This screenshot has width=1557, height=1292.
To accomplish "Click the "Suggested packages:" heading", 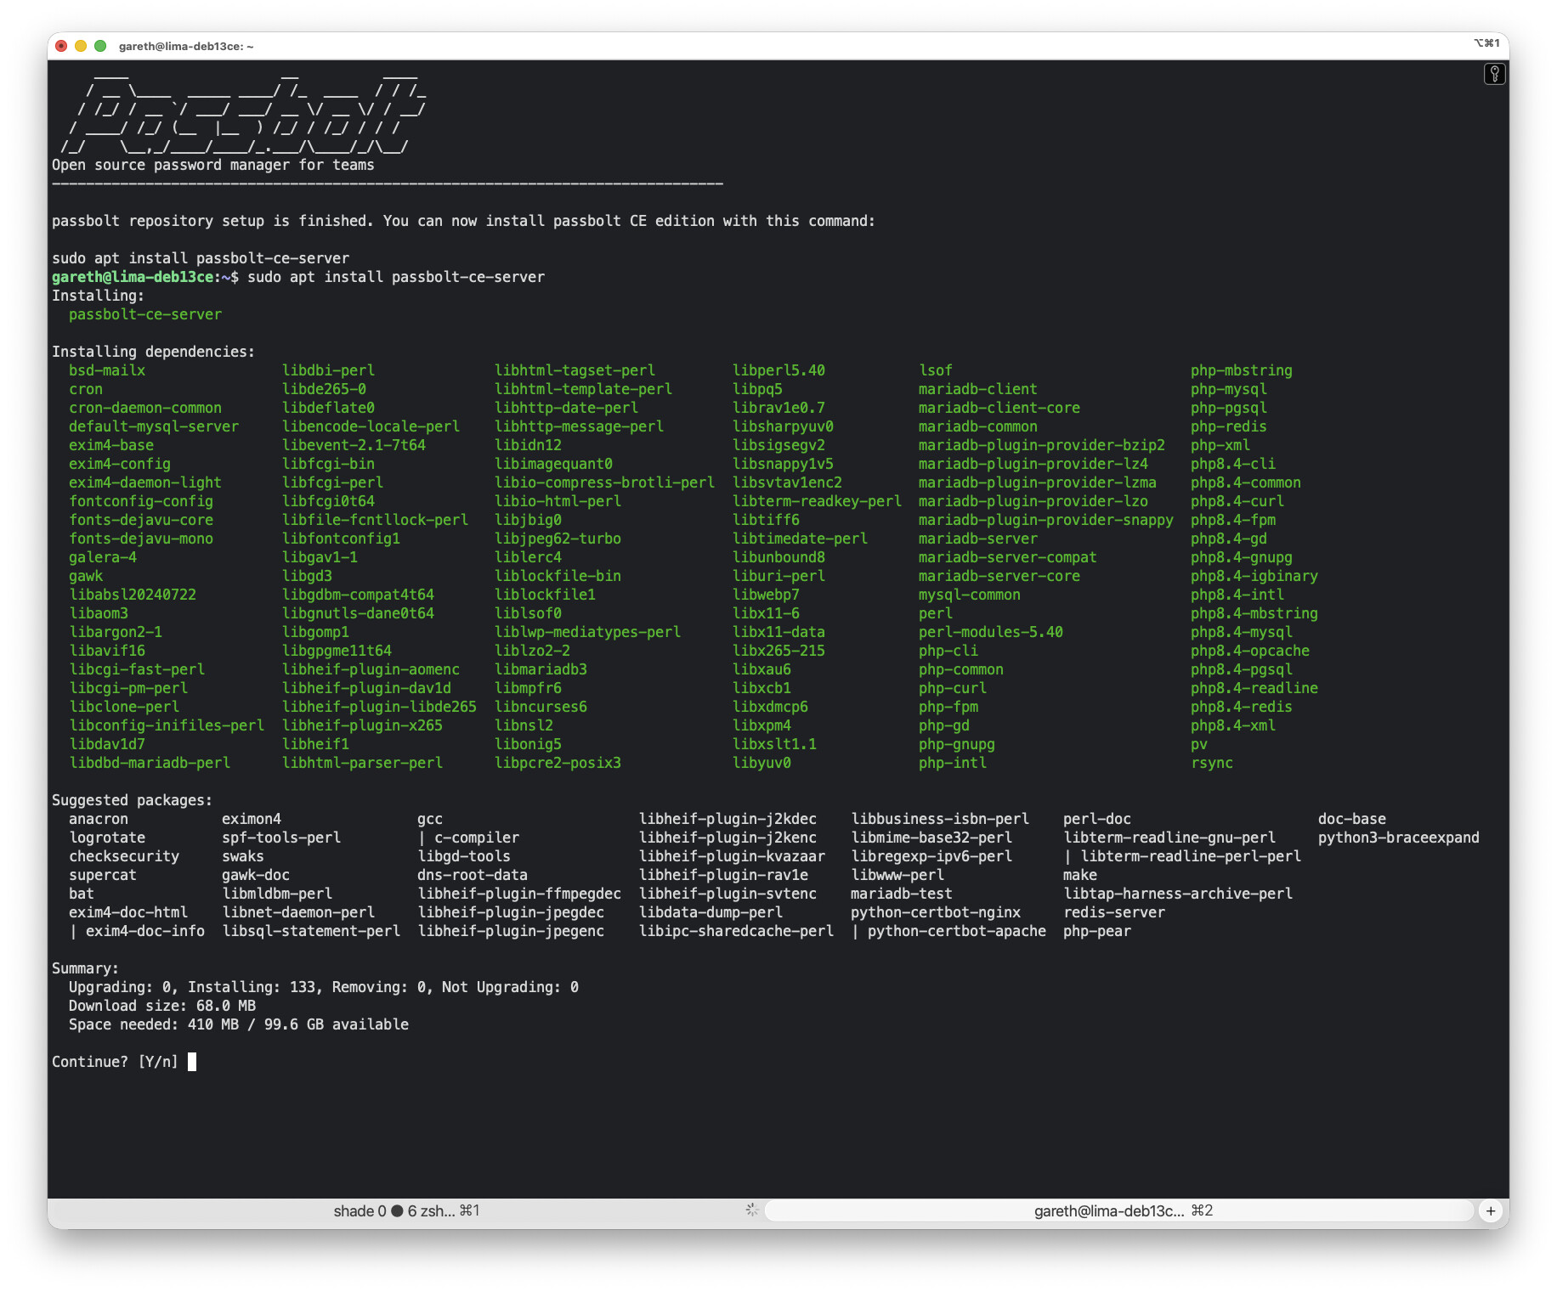I will (x=132, y=800).
